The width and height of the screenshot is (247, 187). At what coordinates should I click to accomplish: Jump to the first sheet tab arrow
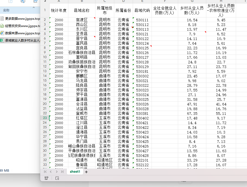[x=45, y=172]
